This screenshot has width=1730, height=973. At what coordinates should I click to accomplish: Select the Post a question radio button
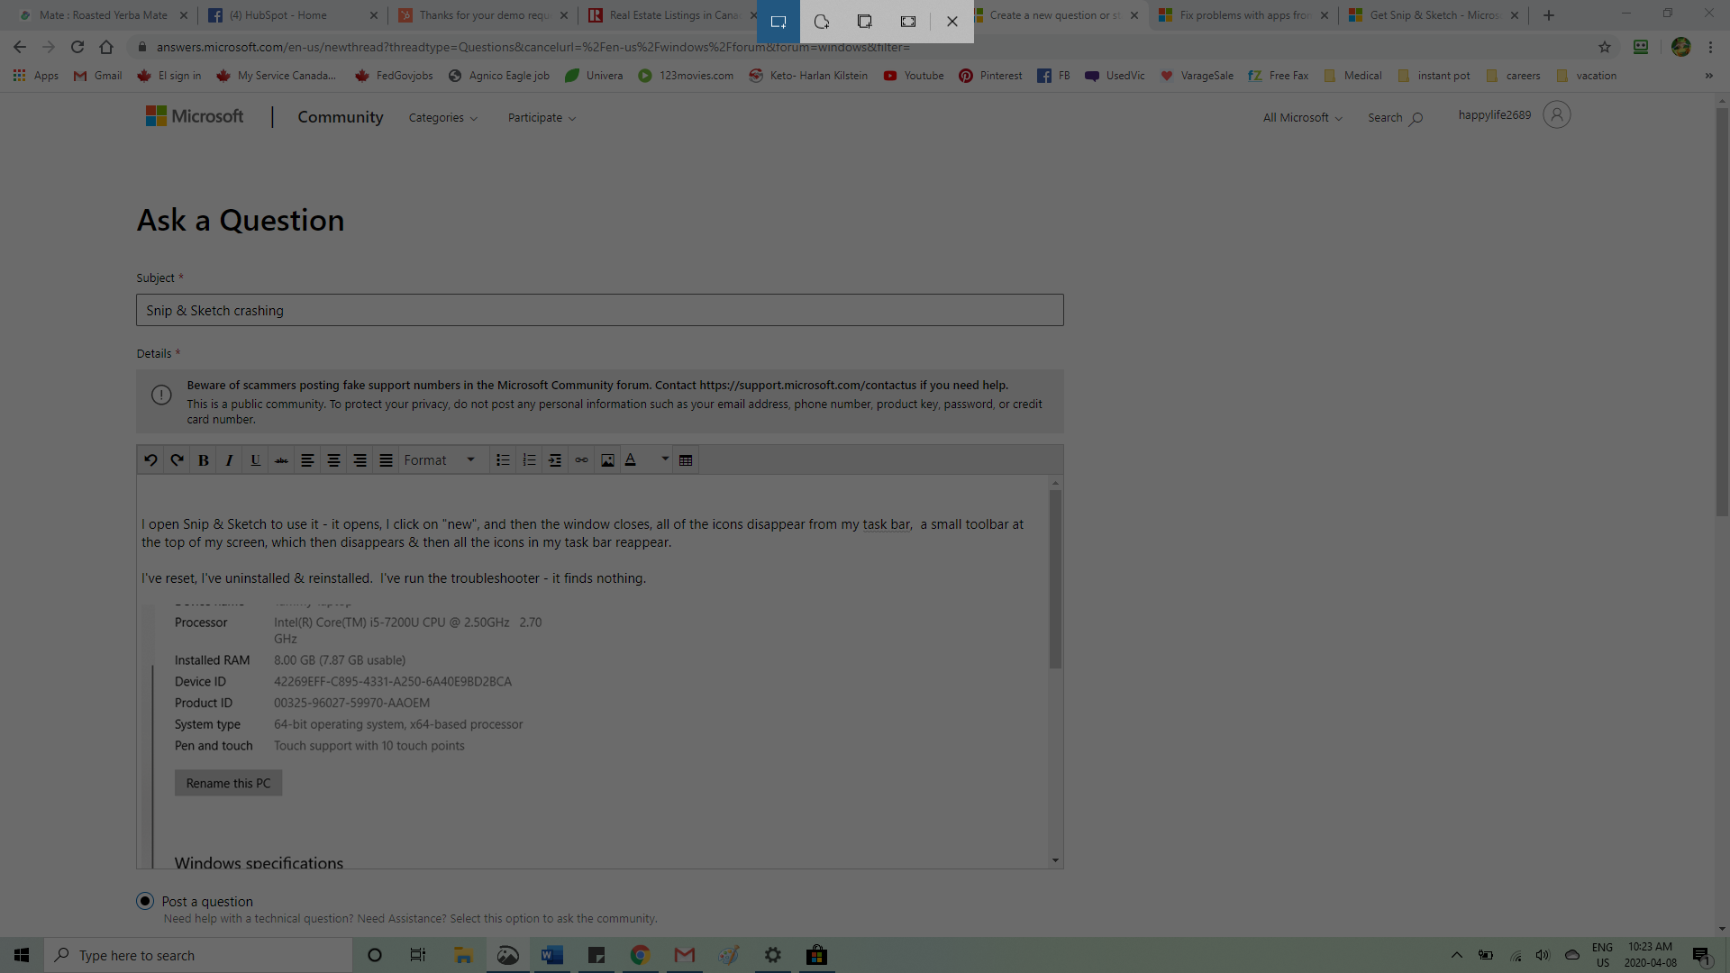(144, 900)
